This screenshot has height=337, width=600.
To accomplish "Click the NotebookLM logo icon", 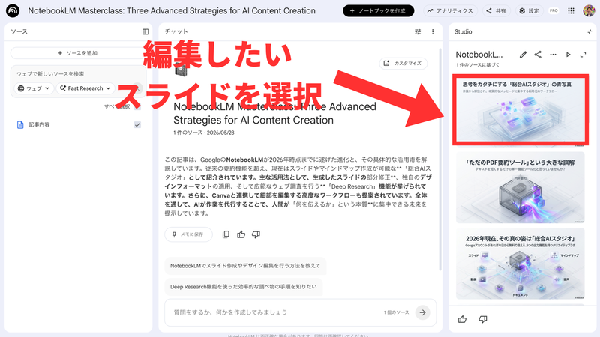I will [13, 10].
